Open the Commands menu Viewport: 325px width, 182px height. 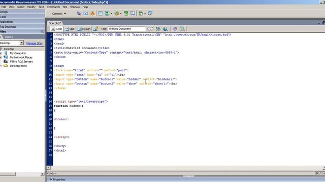[53, 7]
